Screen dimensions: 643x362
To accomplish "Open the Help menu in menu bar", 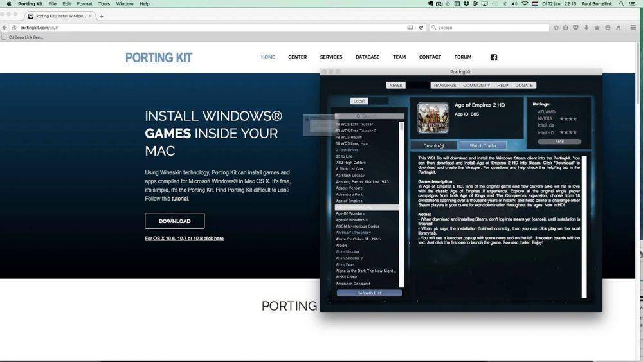I will click(x=144, y=4).
